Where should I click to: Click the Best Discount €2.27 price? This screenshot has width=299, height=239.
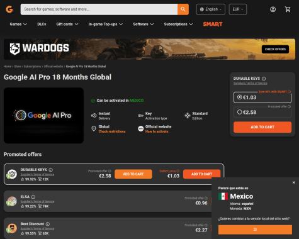click(x=201, y=230)
